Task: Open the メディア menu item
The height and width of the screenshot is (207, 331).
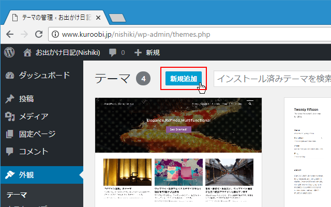Action: (41, 116)
